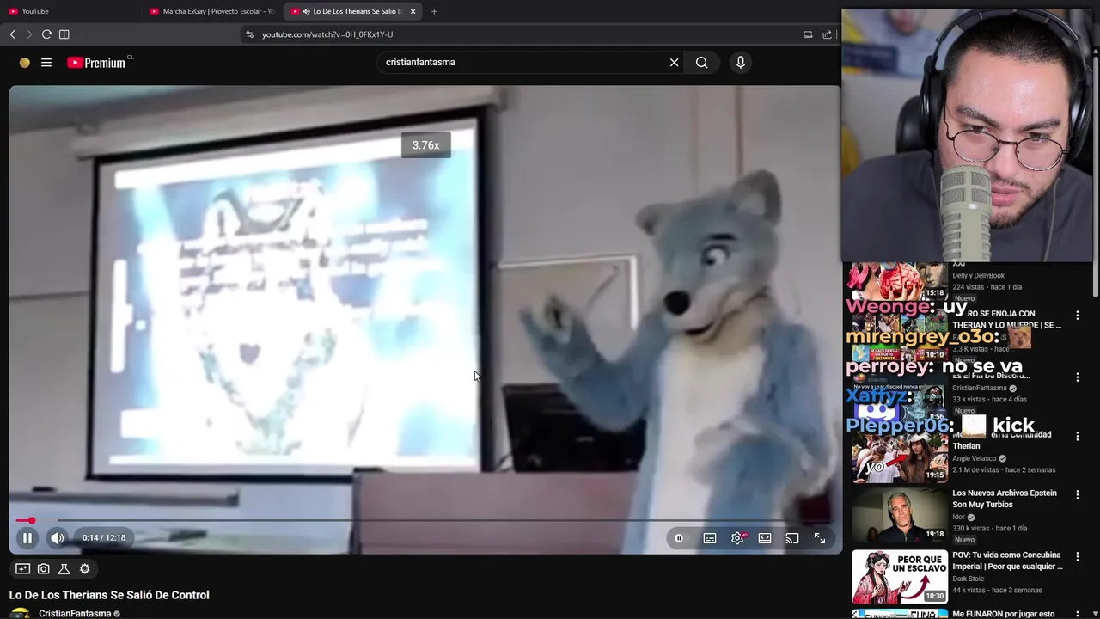Click the video title Lo De Los Therians
The image size is (1100, 619).
pos(109,595)
